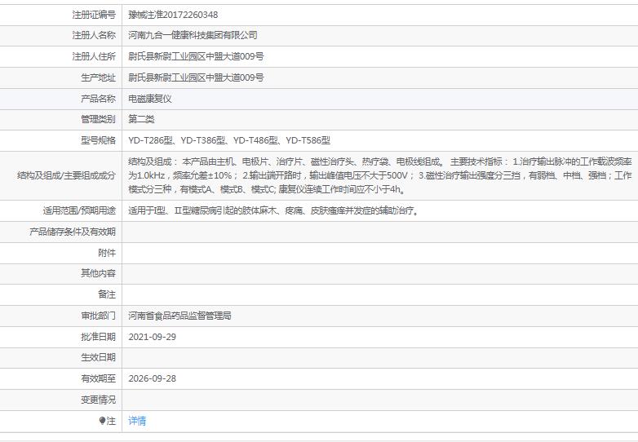
Task: Click the address in the 注册人住所 row
Action: [196, 56]
